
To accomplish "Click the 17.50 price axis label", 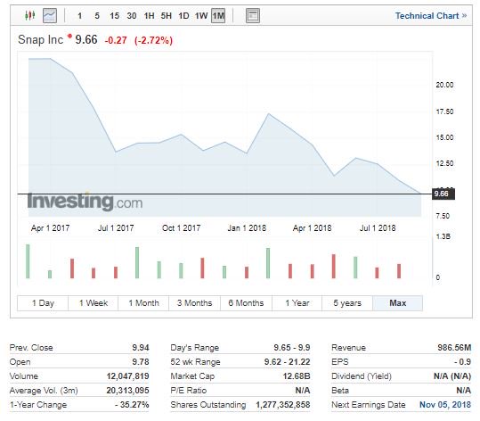I will click(444, 111).
